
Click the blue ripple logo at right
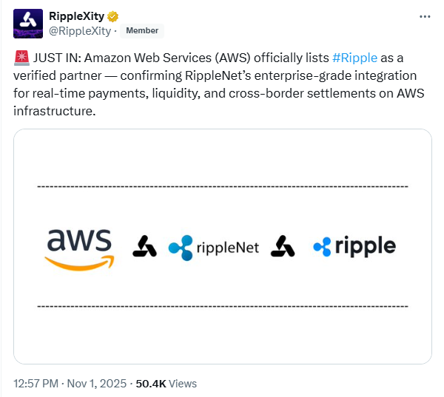click(x=354, y=246)
